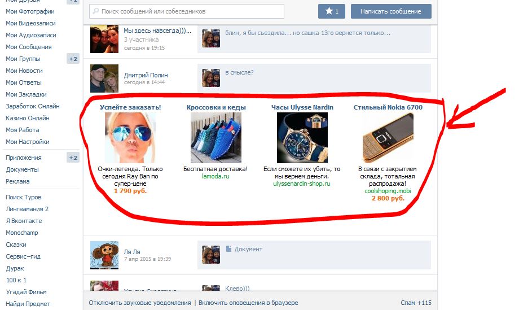This screenshot has height=310, width=519.
Task: Click the Кроссовки и кеды ad title
Action: click(216, 107)
